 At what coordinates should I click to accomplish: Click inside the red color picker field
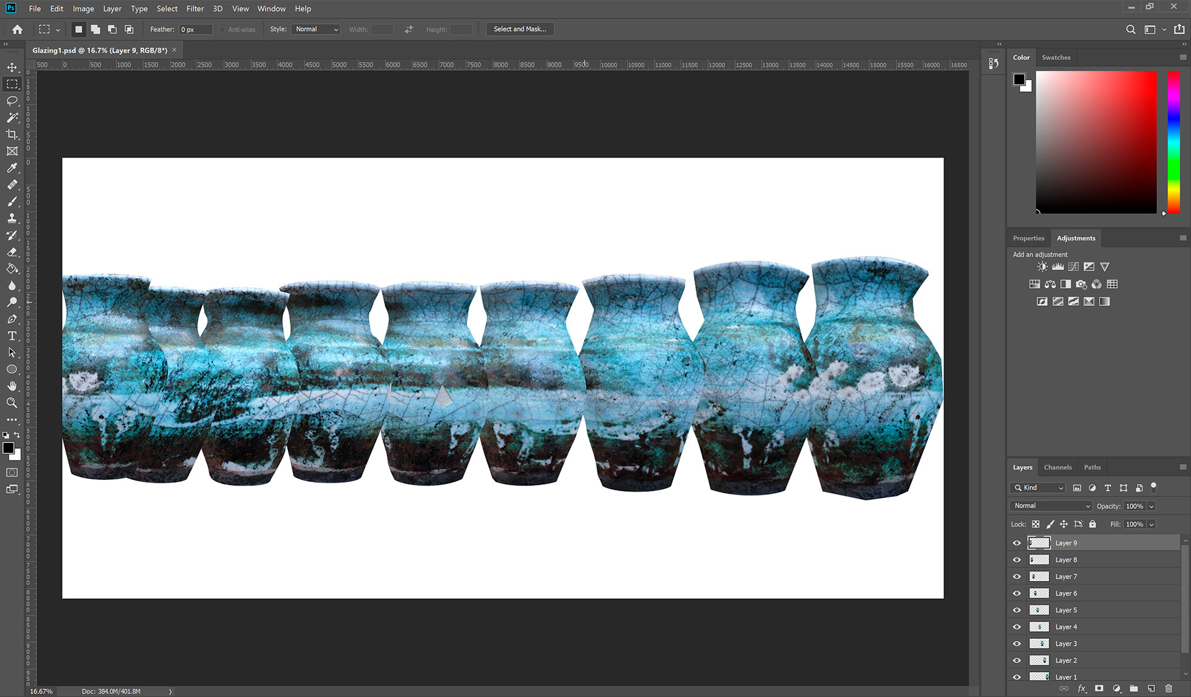pyautogui.click(x=1096, y=142)
